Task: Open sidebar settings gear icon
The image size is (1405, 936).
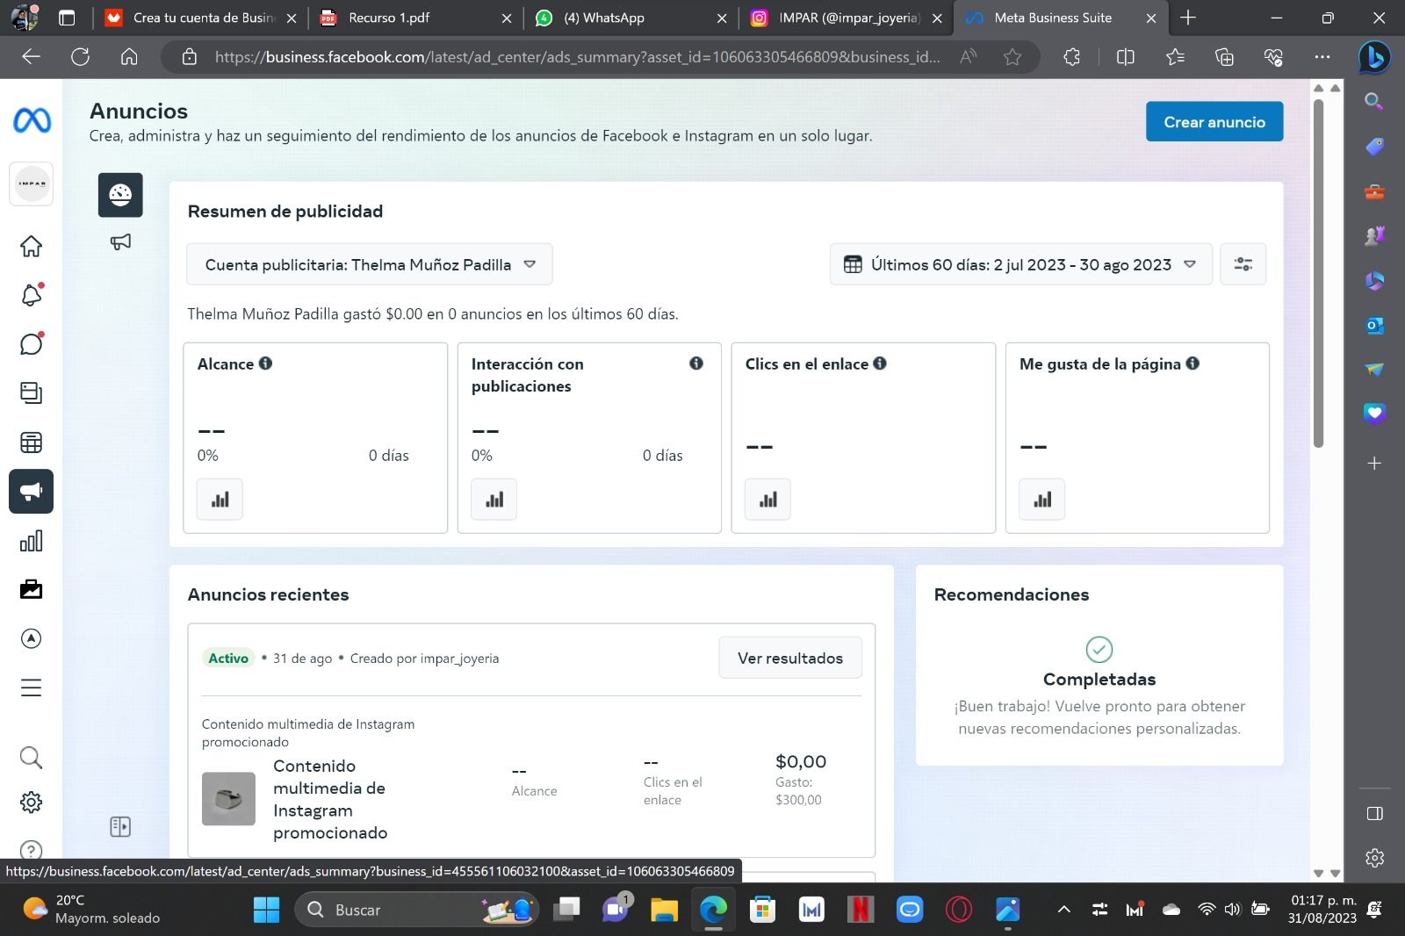Action: tap(31, 803)
